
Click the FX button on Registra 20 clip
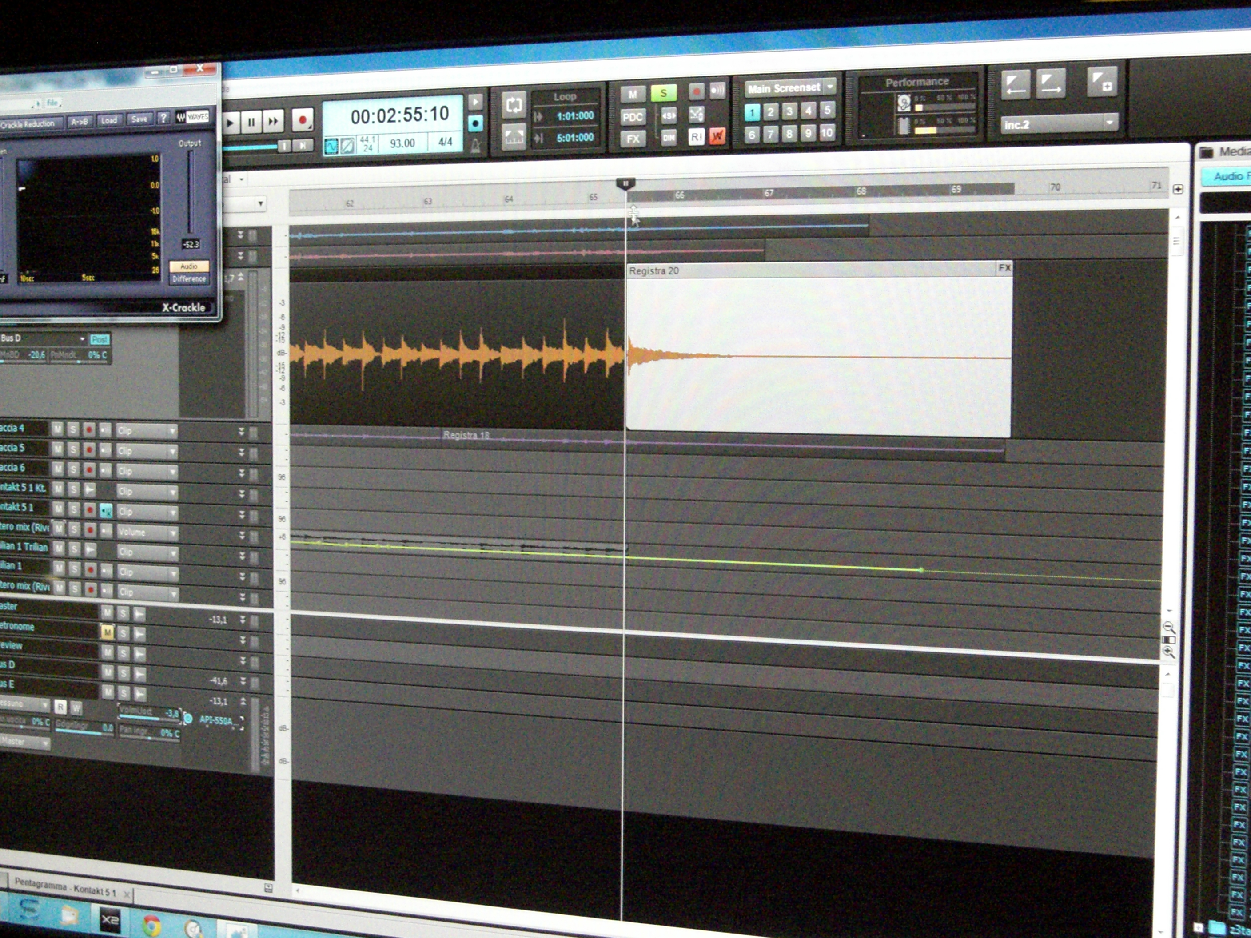click(x=1004, y=267)
